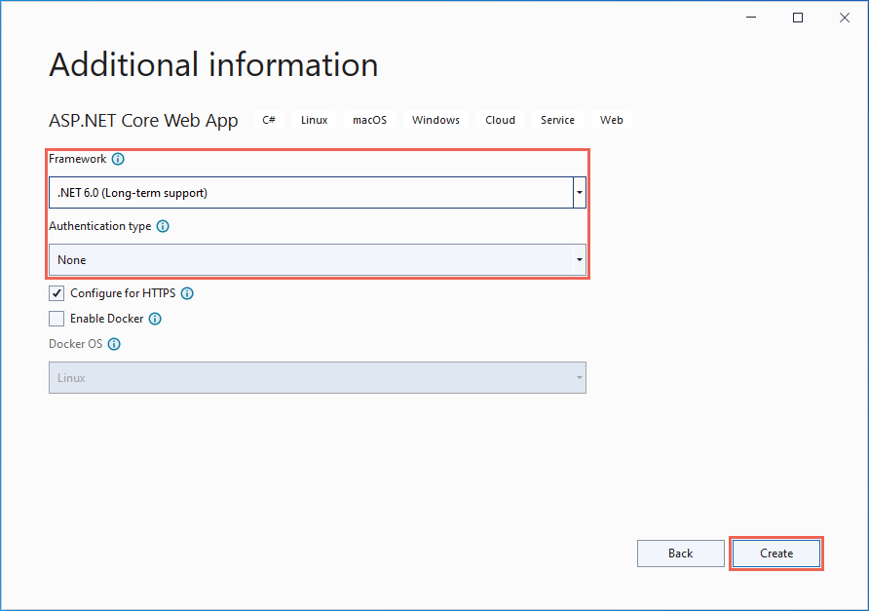Click the C# tag

(269, 120)
